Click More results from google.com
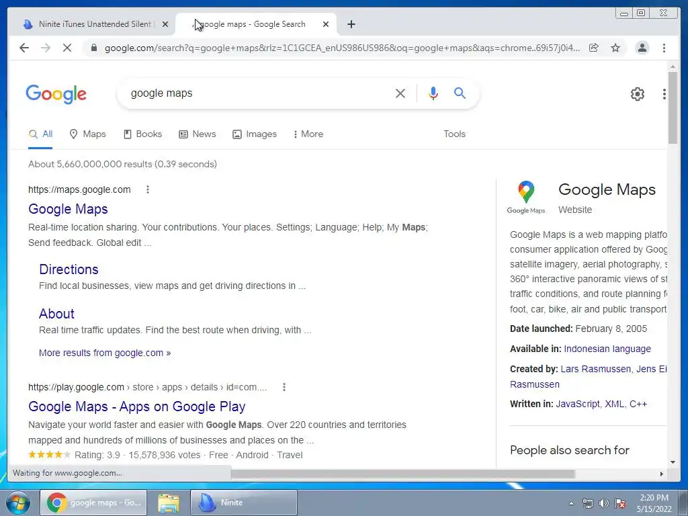 [105, 353]
